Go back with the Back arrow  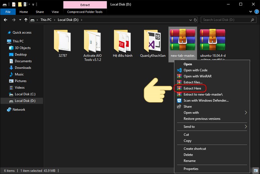pos(6,20)
